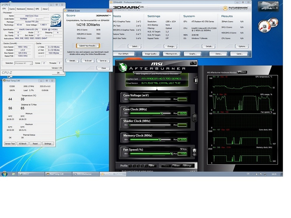Switch to Real Temp 3.40 taskbar button
Image resolution: width=291 pixels, height=218 pixels.
(58, 174)
